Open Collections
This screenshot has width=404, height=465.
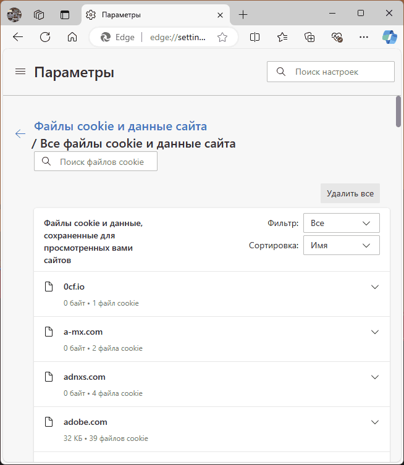(x=309, y=37)
